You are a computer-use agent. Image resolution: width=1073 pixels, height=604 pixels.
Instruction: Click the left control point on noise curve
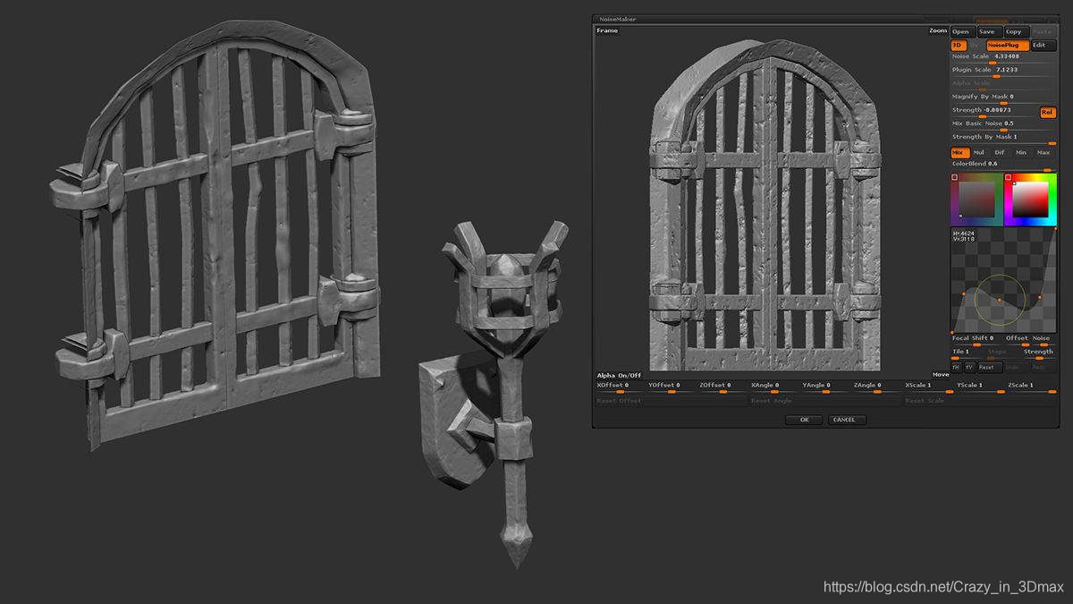(964, 293)
